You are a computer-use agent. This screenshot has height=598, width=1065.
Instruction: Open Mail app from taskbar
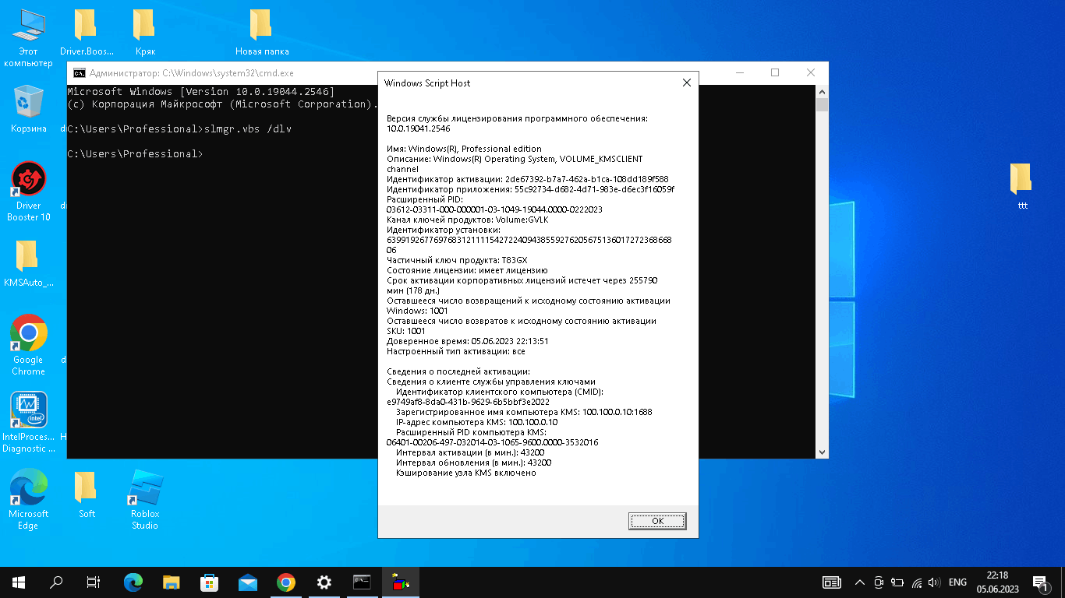(248, 582)
